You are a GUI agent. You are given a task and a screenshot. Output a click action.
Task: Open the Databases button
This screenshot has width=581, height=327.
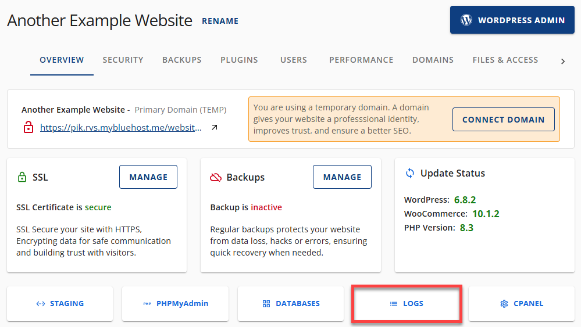(291, 304)
